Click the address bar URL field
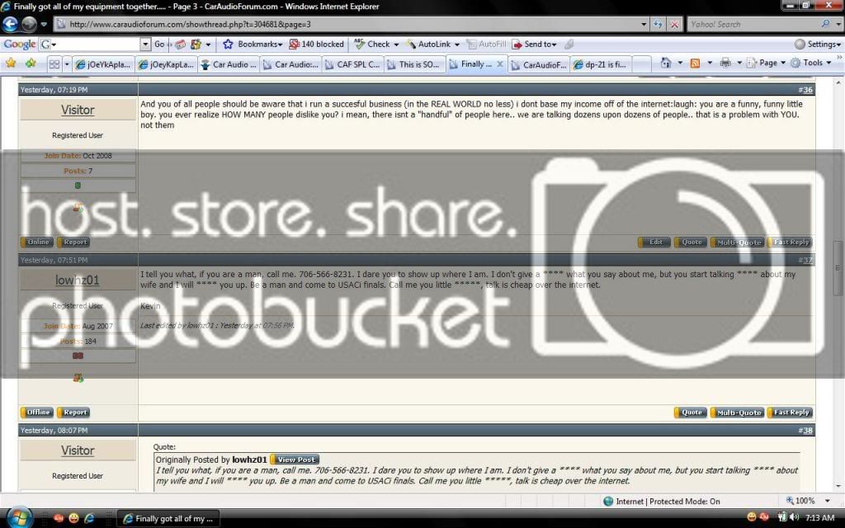This screenshot has height=528, width=845. [346, 24]
